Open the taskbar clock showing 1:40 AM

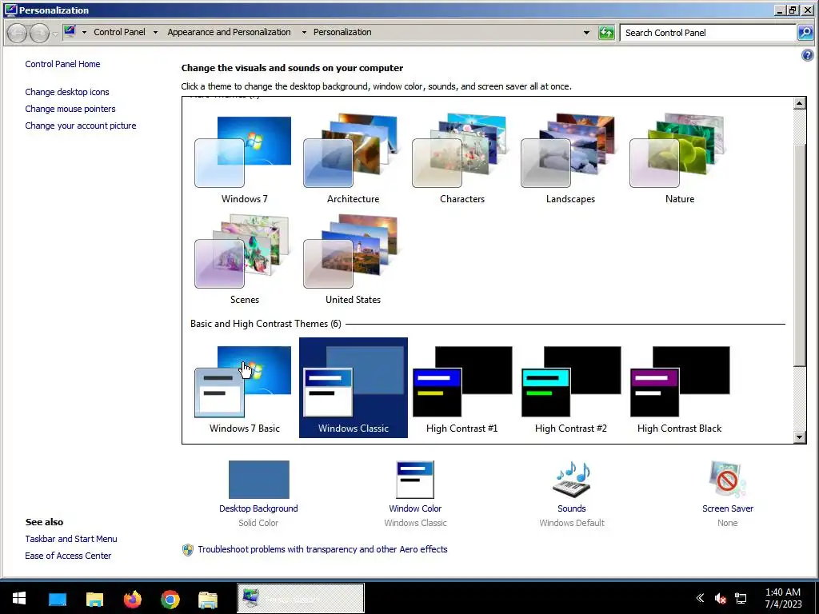(783, 598)
